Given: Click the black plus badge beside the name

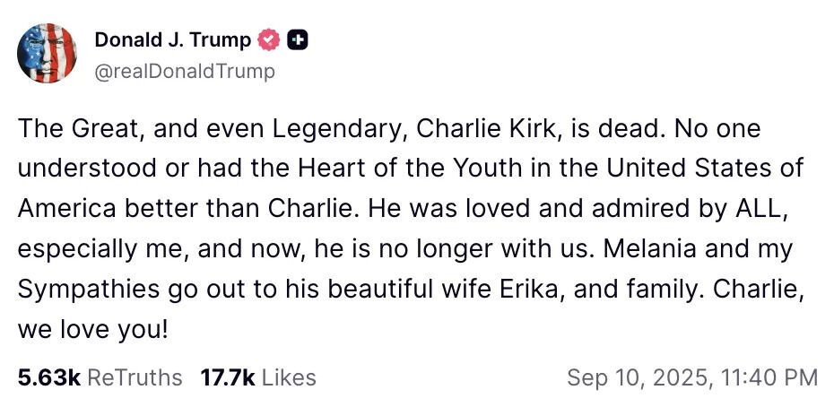Looking at the screenshot, I should tap(298, 40).
